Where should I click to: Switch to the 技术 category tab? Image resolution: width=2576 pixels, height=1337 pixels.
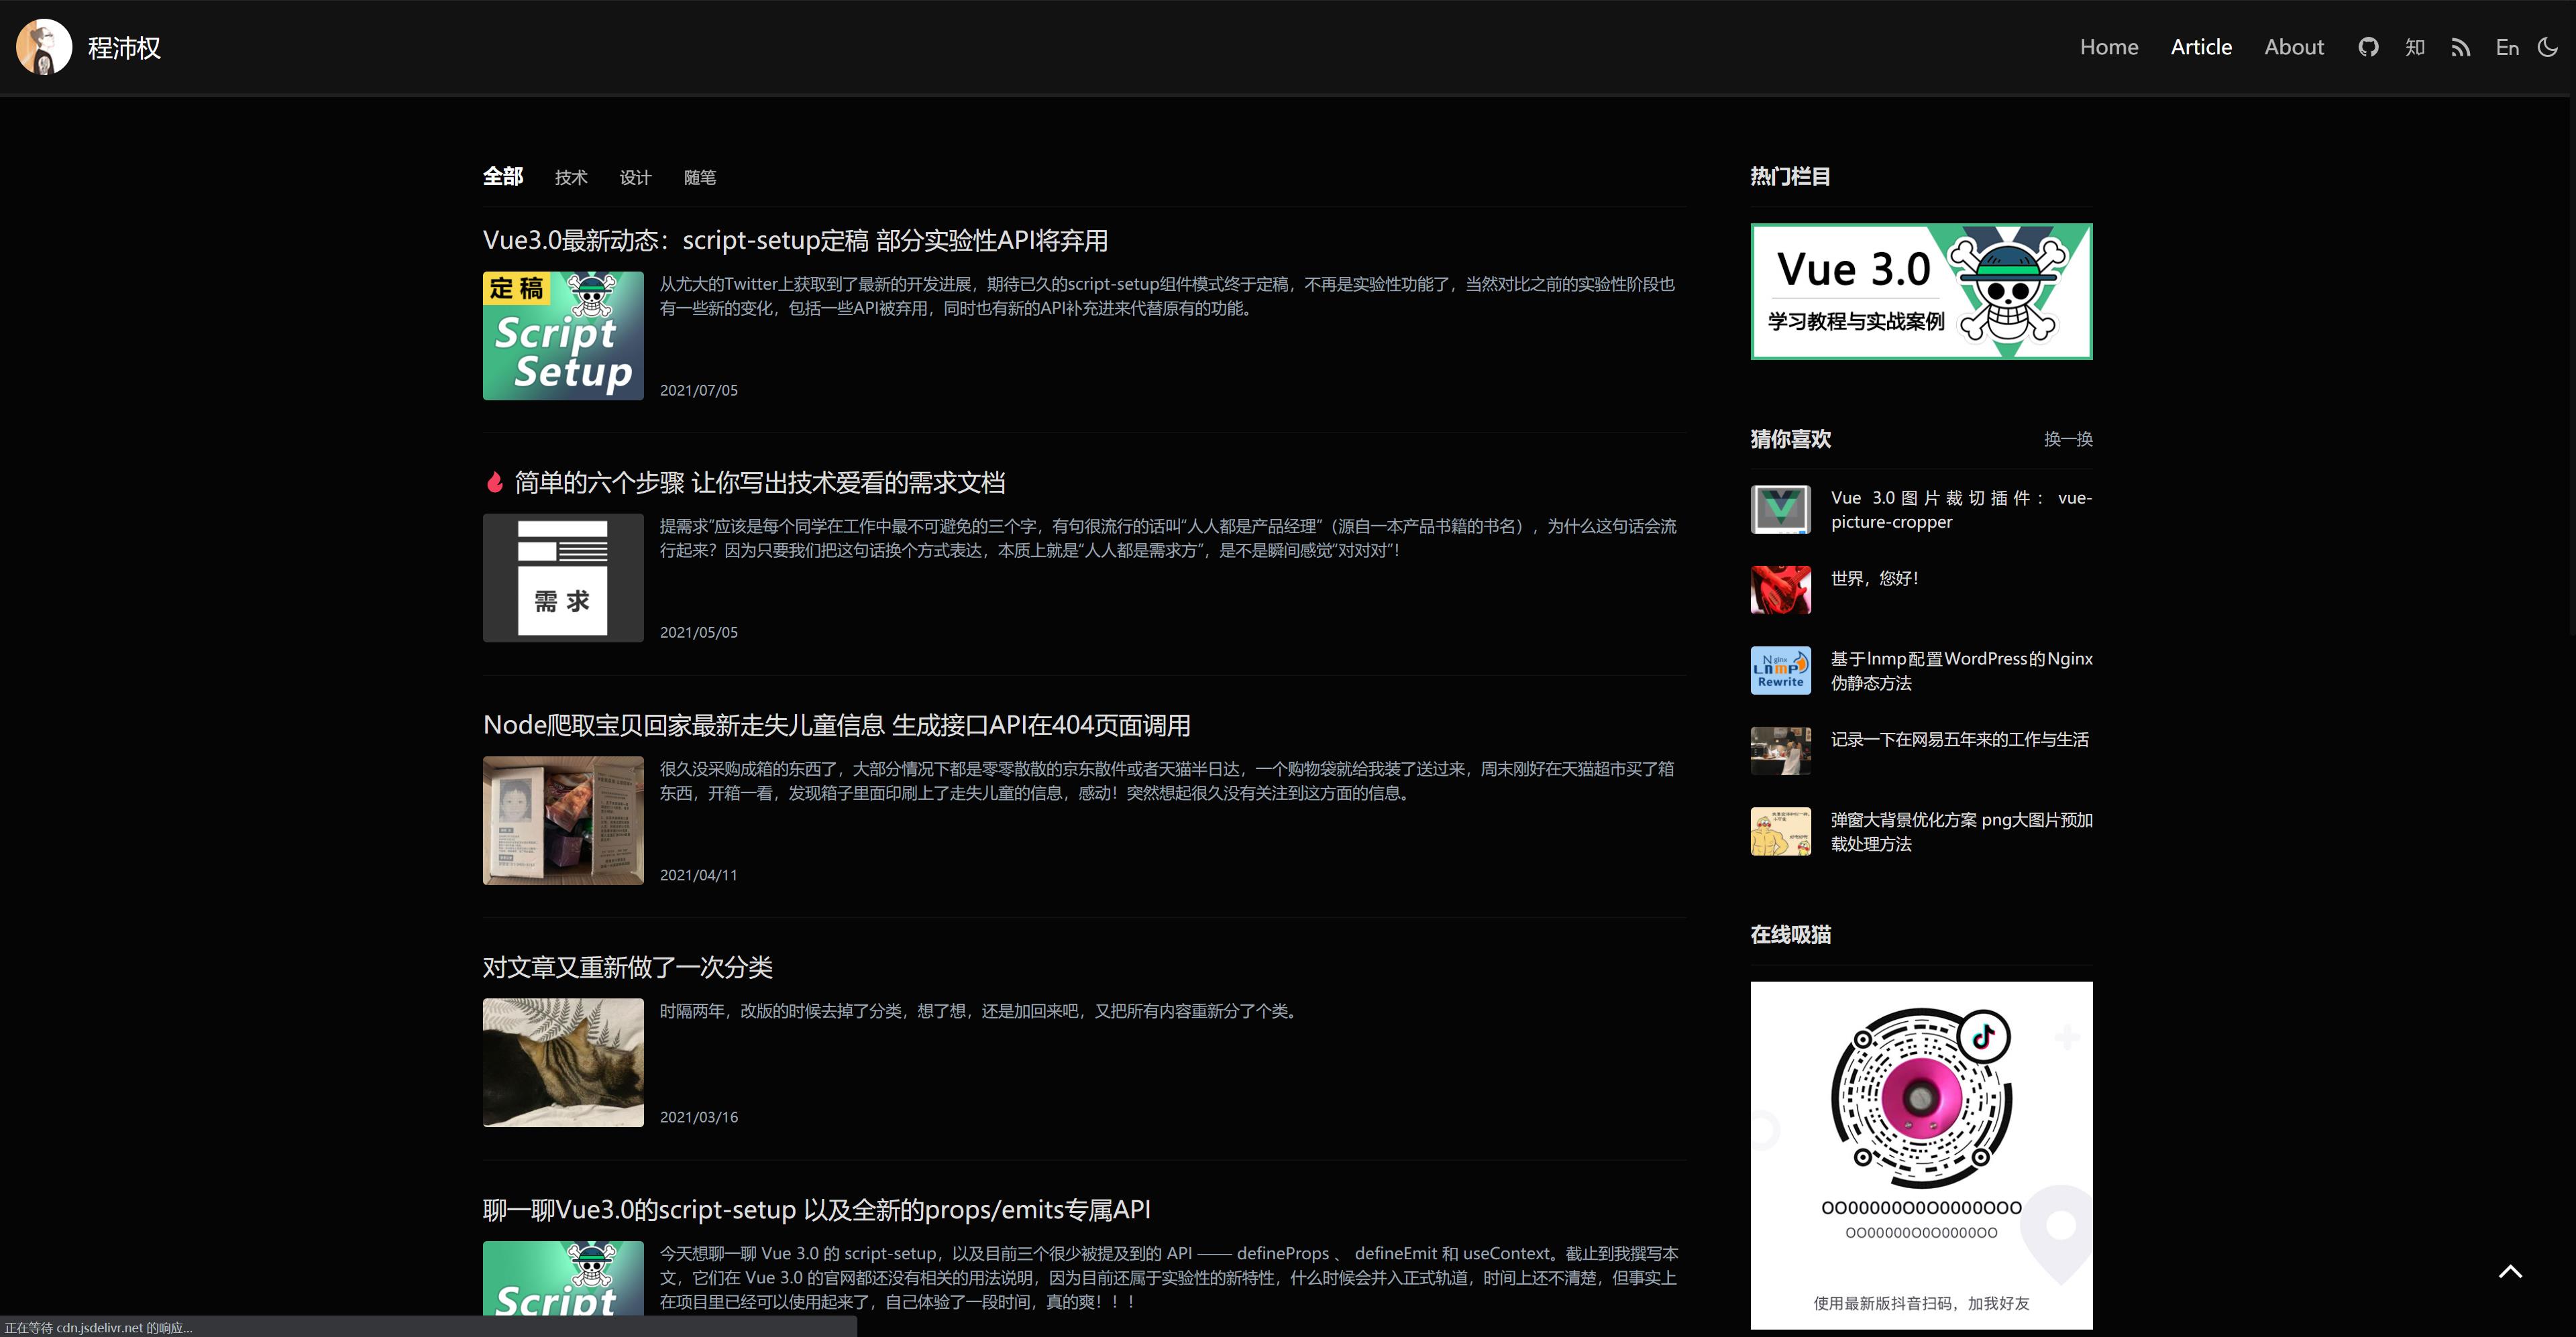tap(571, 177)
